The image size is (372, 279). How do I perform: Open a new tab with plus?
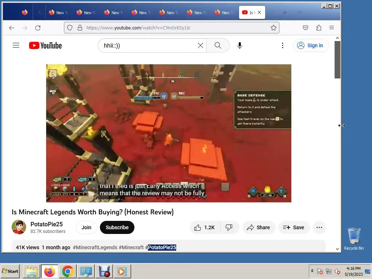[284, 13]
